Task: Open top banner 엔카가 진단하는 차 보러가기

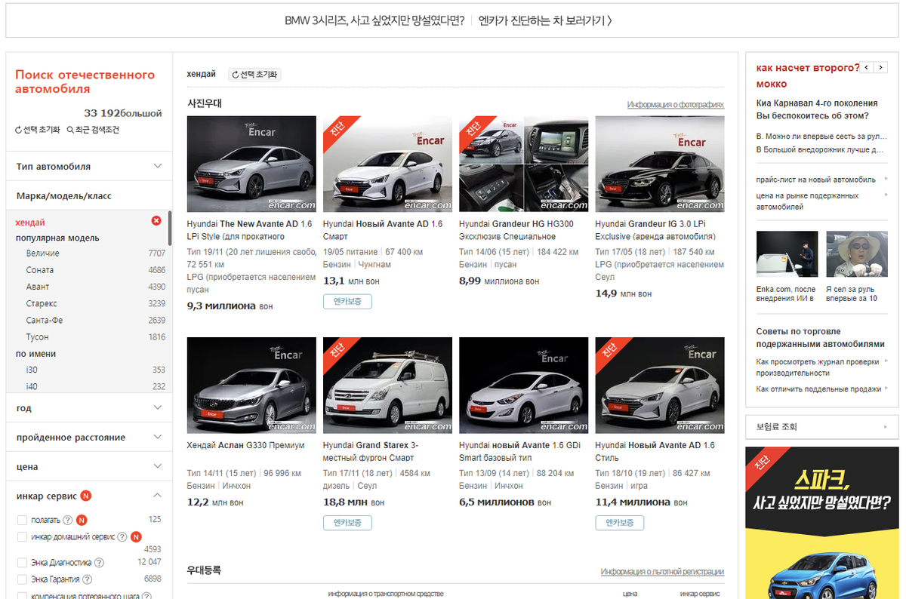Action: tap(545, 20)
